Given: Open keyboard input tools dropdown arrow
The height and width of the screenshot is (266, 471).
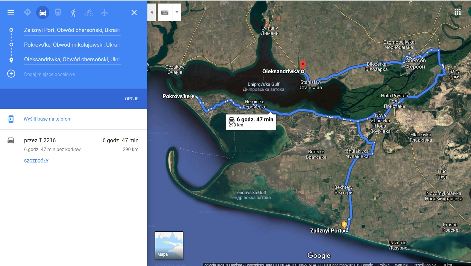Looking at the screenshot, I should tap(177, 12).
